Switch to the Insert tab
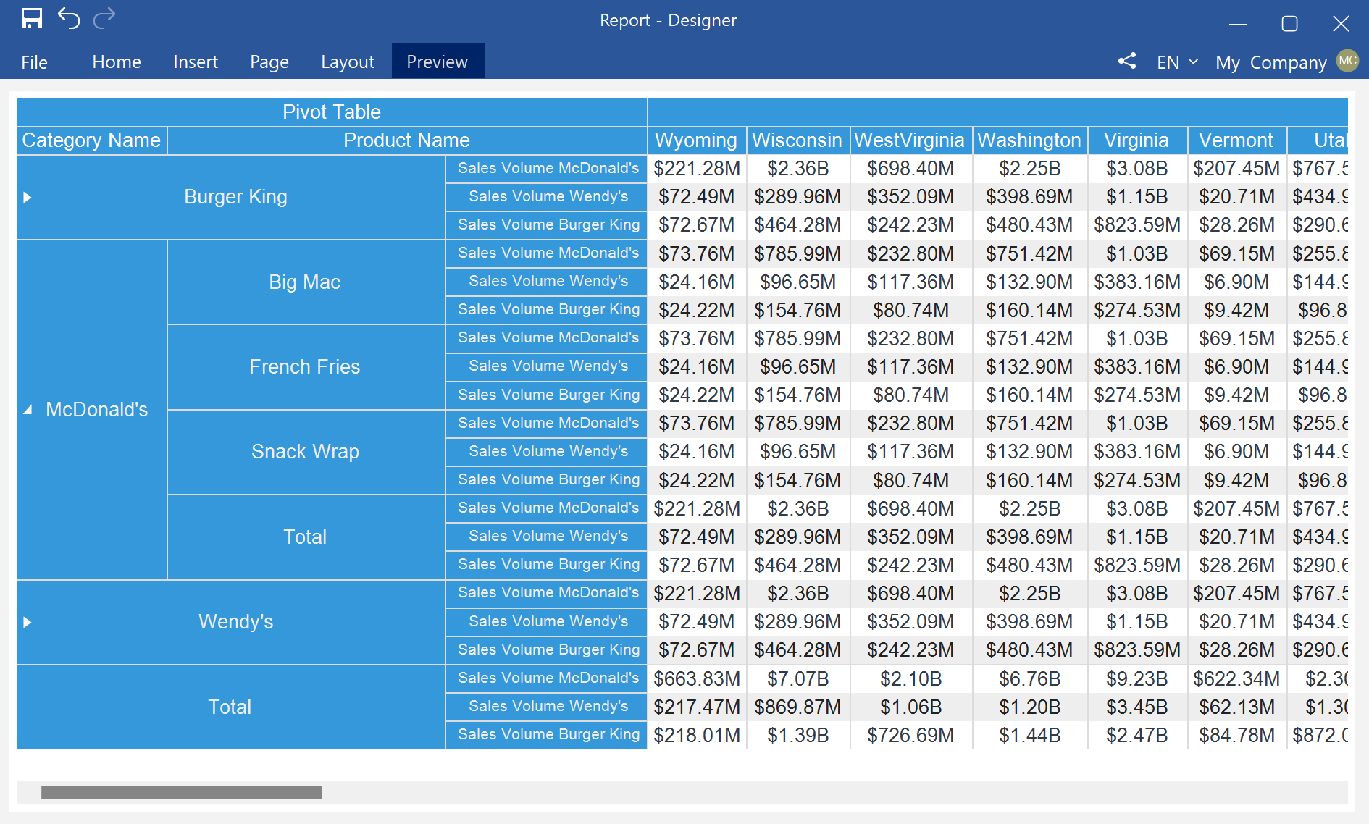 point(196,62)
